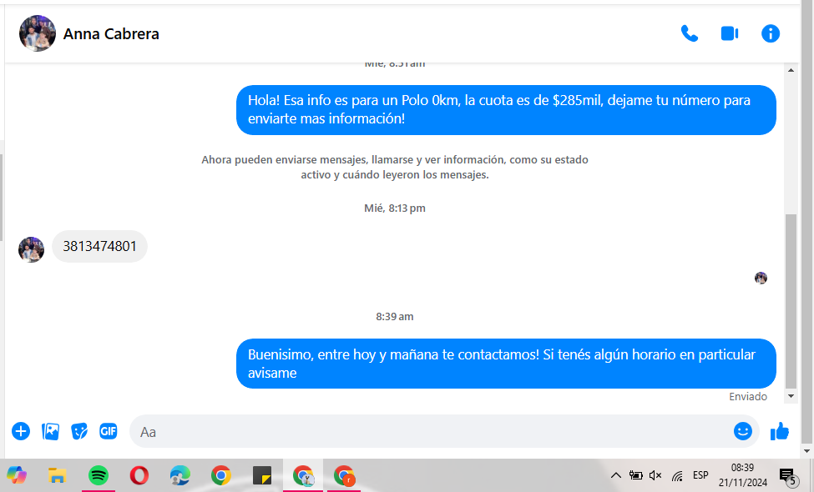
Task: Click Anna Cabrera's header profile picture
Action: click(x=38, y=33)
